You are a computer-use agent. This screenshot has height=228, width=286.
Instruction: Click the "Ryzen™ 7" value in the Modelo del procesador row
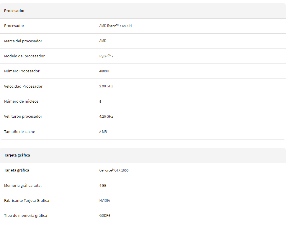[x=106, y=56]
